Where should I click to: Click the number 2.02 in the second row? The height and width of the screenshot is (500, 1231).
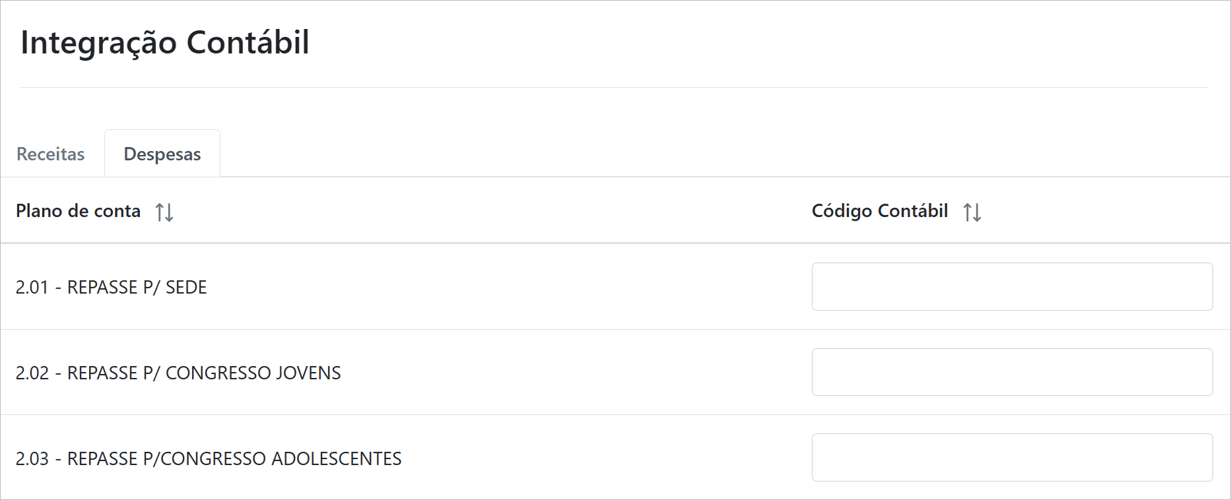tap(32, 373)
